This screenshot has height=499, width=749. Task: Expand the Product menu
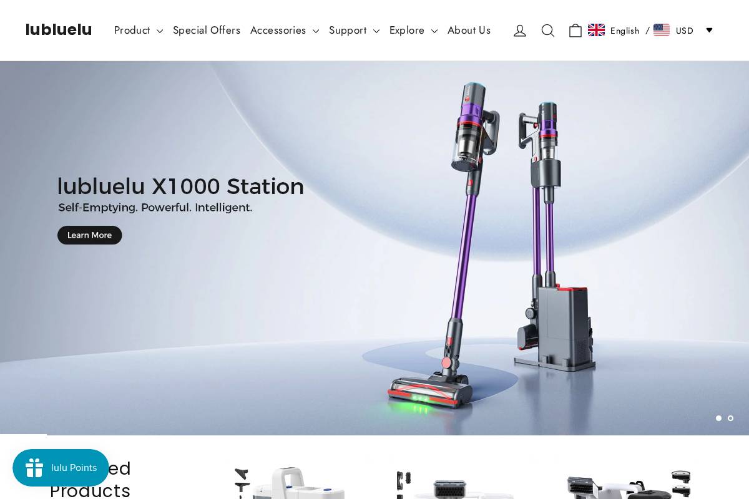(x=139, y=30)
